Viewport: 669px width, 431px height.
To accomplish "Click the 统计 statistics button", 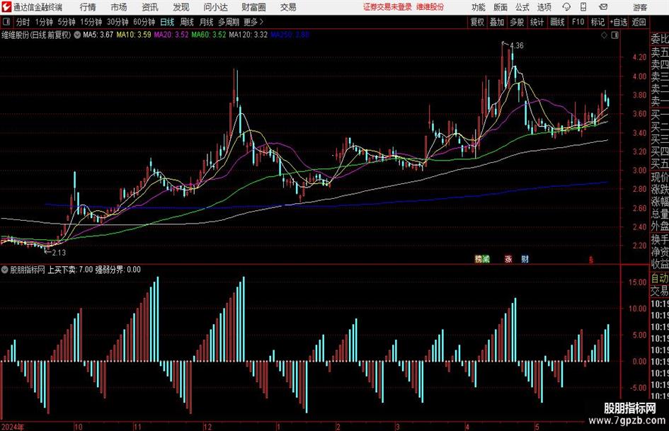I will tap(537, 22).
